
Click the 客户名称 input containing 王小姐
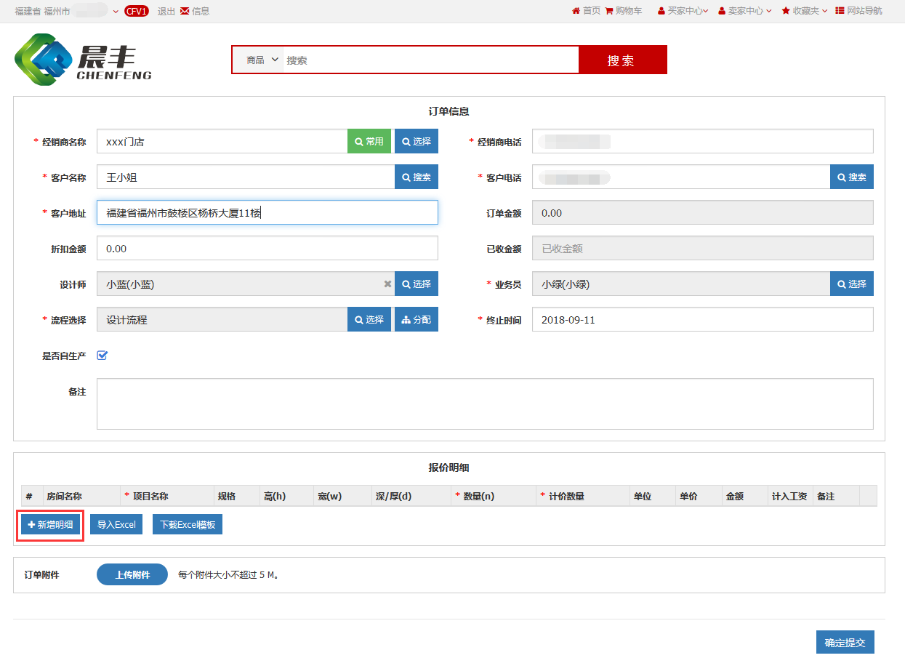(246, 177)
